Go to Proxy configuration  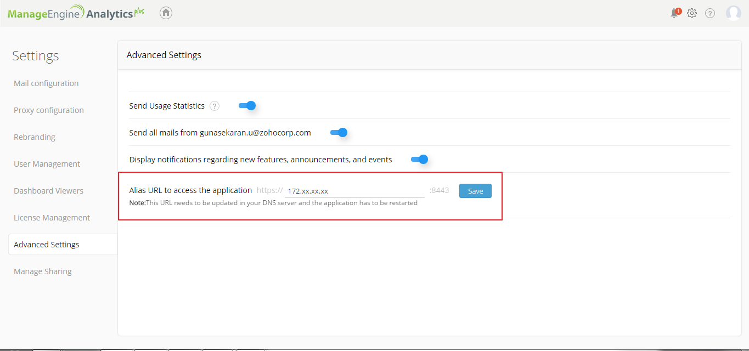click(x=49, y=110)
